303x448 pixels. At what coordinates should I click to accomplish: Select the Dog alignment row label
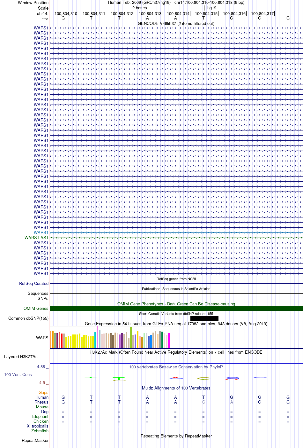coord(45,412)
